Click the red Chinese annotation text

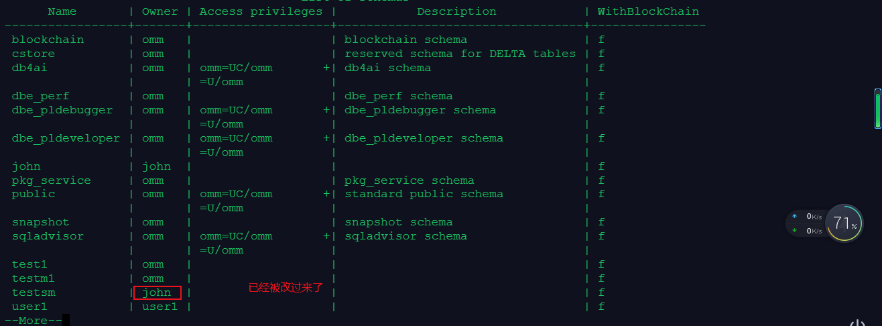coord(286,288)
